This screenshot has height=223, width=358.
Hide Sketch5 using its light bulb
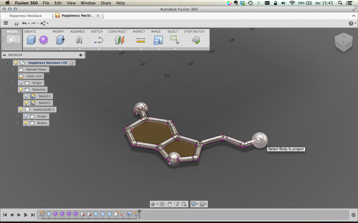pos(26,103)
